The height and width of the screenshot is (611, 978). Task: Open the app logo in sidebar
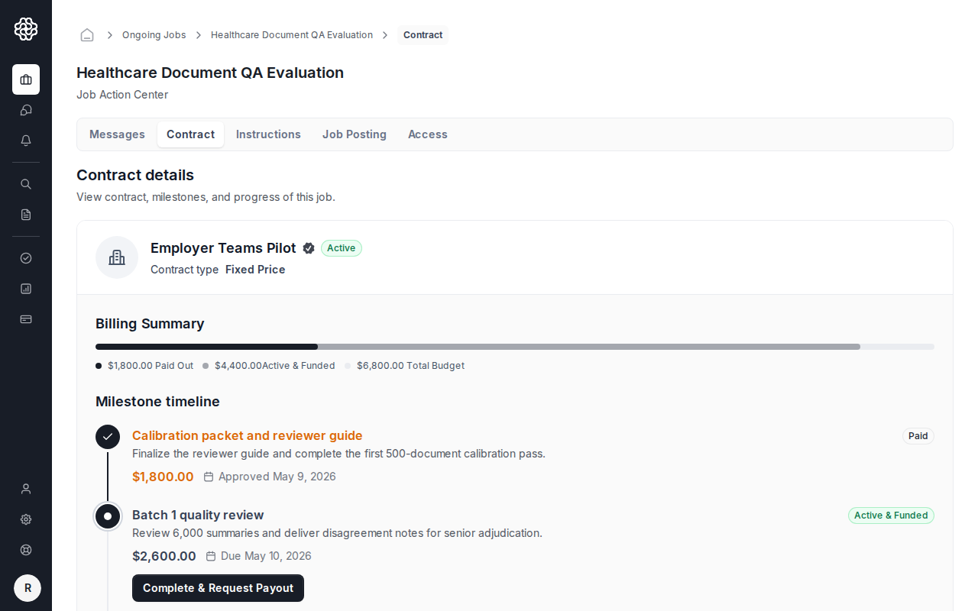[x=26, y=29]
